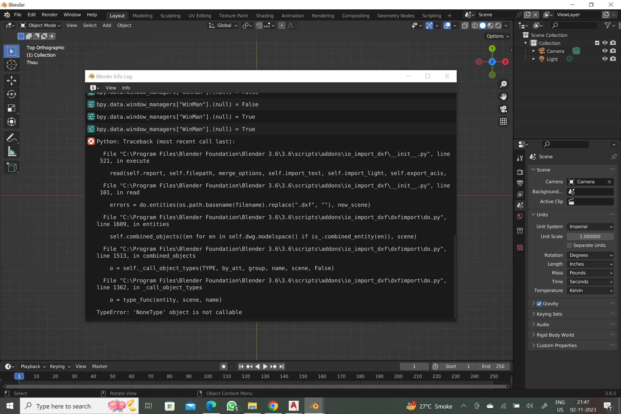Screen dimensions: 621x414
Task: Open the World properties tab
Action: coord(520,216)
